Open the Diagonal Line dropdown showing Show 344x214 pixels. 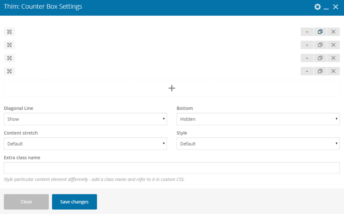85,119
